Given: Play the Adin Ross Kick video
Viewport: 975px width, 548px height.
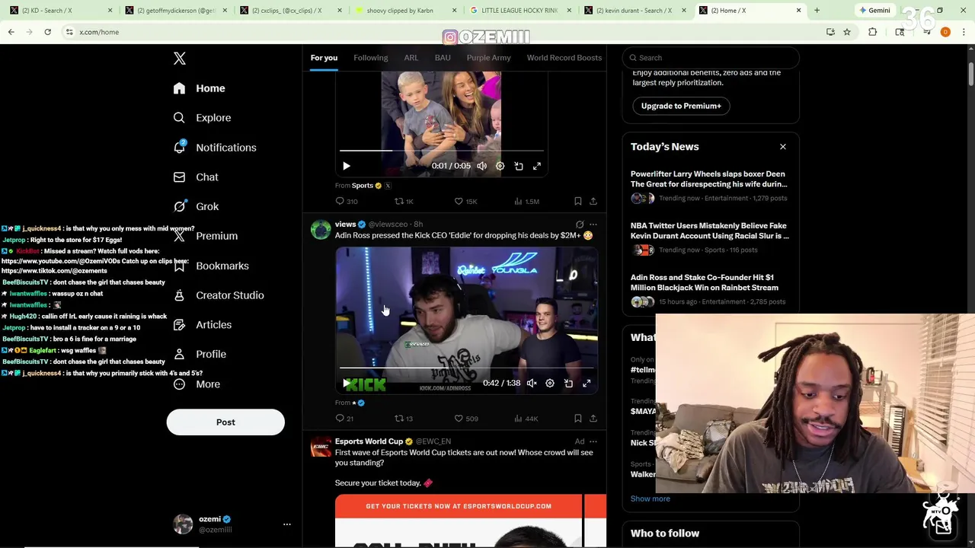Looking at the screenshot, I should (347, 384).
